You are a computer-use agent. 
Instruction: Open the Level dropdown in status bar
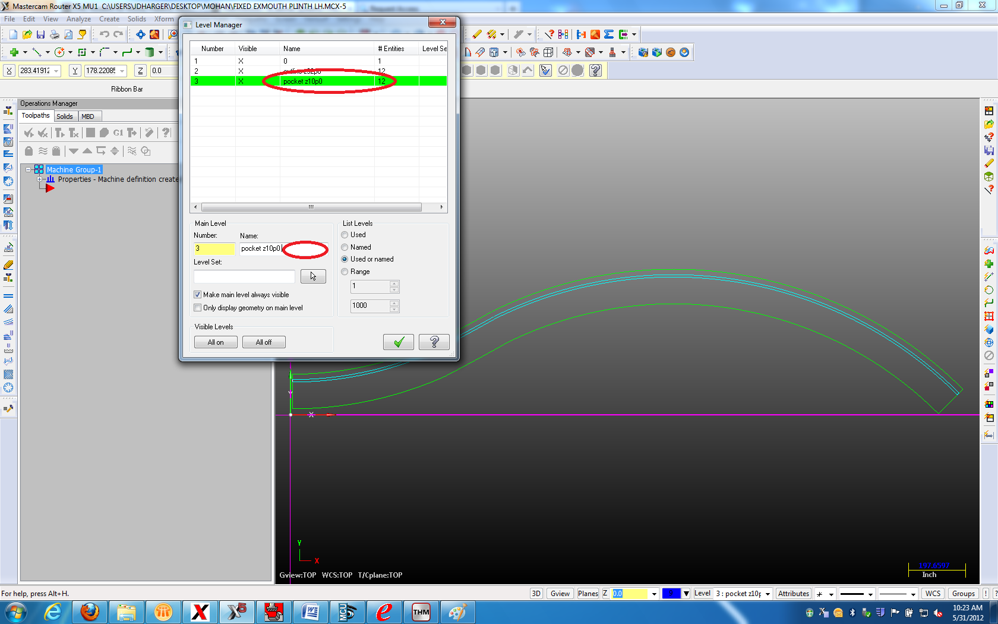click(x=768, y=594)
